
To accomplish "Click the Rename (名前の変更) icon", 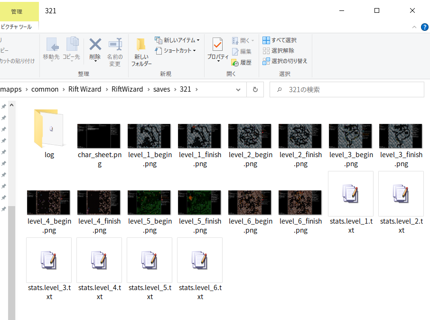I will point(115,45).
